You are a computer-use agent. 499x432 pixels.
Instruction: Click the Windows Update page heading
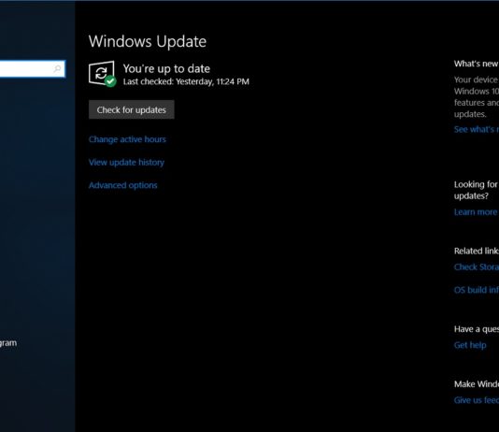pyautogui.click(x=148, y=42)
